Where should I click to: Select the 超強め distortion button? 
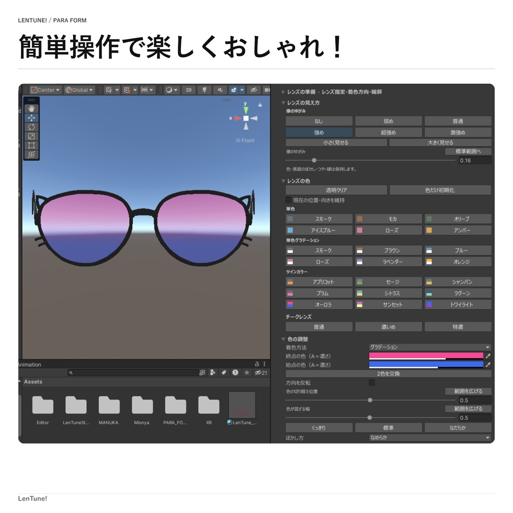[388, 132]
